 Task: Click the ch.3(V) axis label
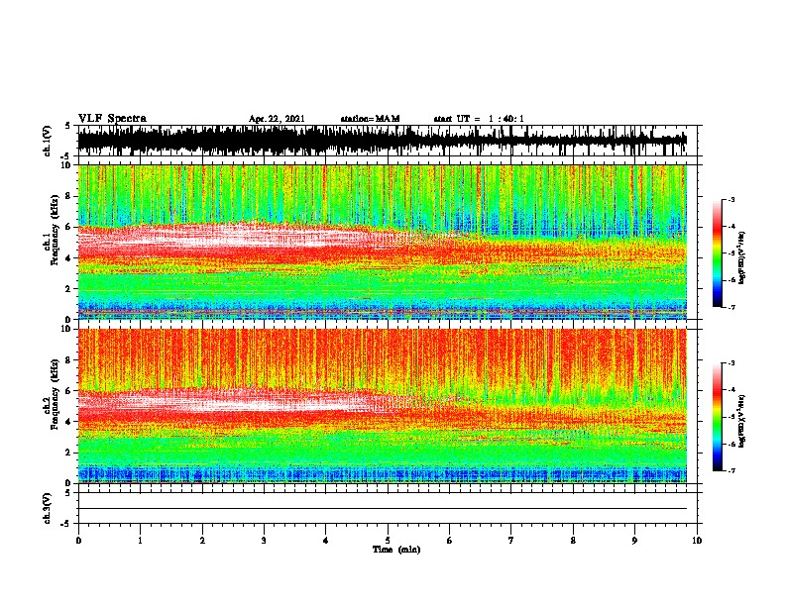[47, 508]
